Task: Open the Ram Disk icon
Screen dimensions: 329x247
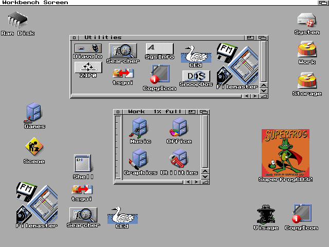Action: point(17,22)
